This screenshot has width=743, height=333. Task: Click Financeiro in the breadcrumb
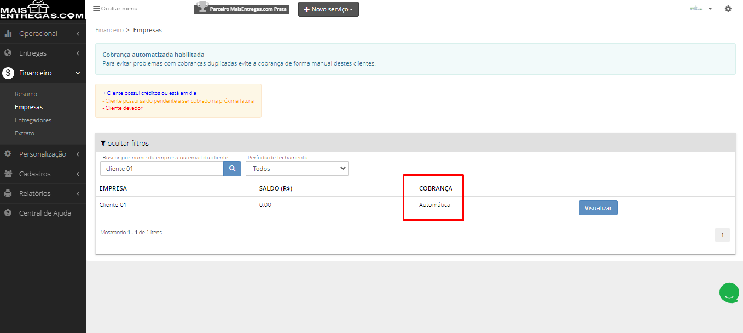click(x=109, y=30)
